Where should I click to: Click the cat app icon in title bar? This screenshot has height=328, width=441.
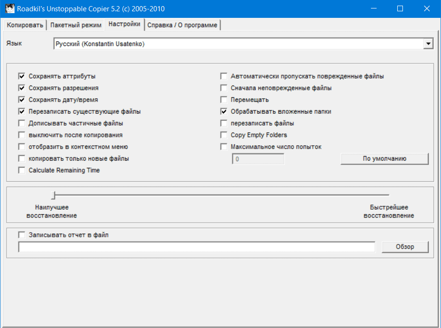click(9, 8)
